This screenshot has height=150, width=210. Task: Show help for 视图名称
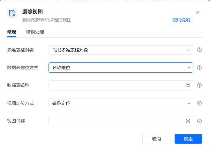tap(199, 121)
